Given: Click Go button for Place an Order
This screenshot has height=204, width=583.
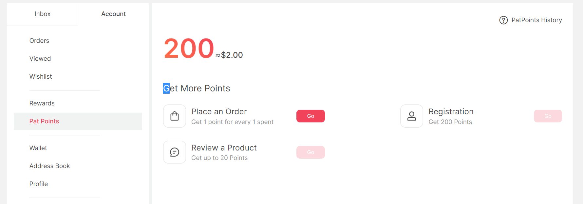Looking at the screenshot, I should click(310, 116).
